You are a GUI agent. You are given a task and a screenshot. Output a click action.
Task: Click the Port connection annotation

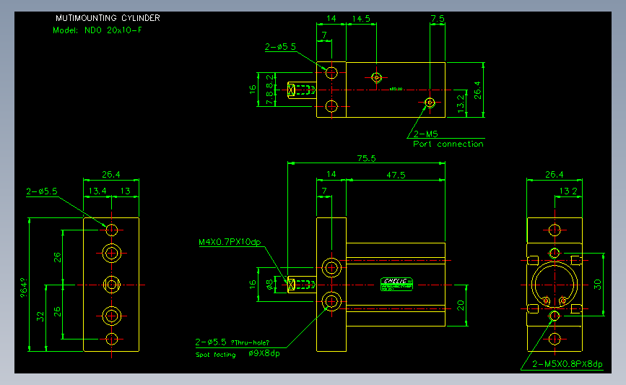tap(448, 144)
